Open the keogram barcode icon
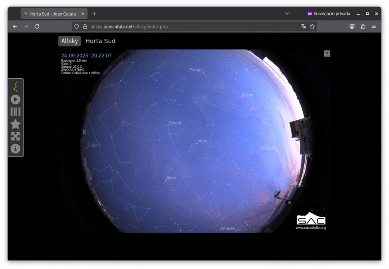 [16, 112]
